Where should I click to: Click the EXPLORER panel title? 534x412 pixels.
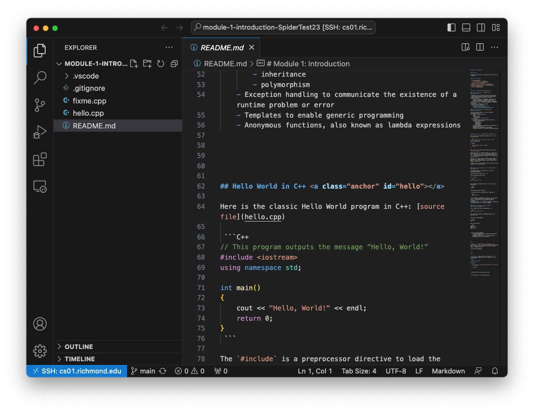pyautogui.click(x=81, y=48)
